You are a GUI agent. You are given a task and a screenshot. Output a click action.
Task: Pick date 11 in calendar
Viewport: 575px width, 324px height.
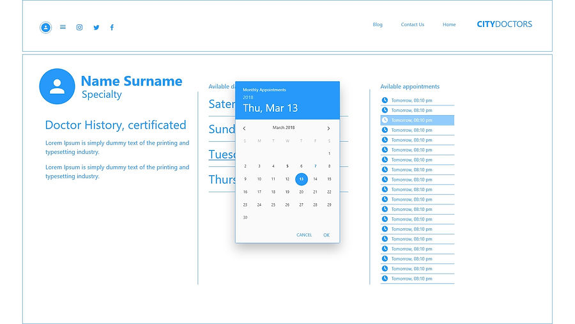click(x=273, y=179)
